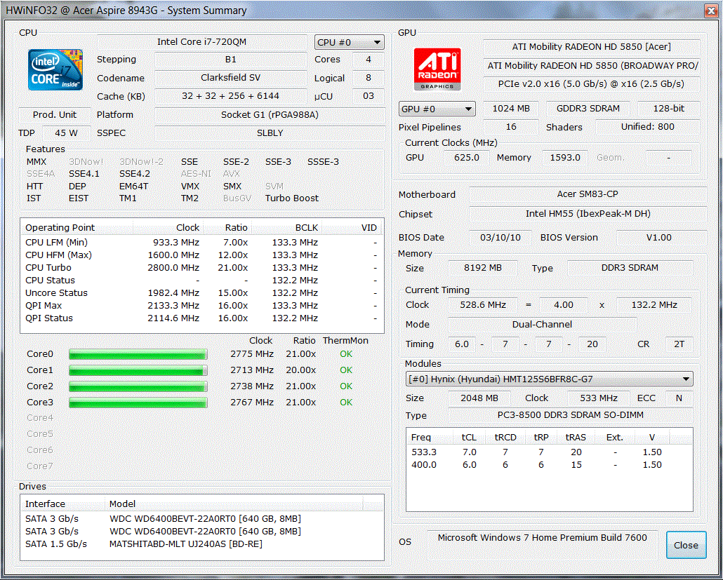Click the 1593.0 memory clock value
This screenshot has width=723, height=580.
coord(565,158)
